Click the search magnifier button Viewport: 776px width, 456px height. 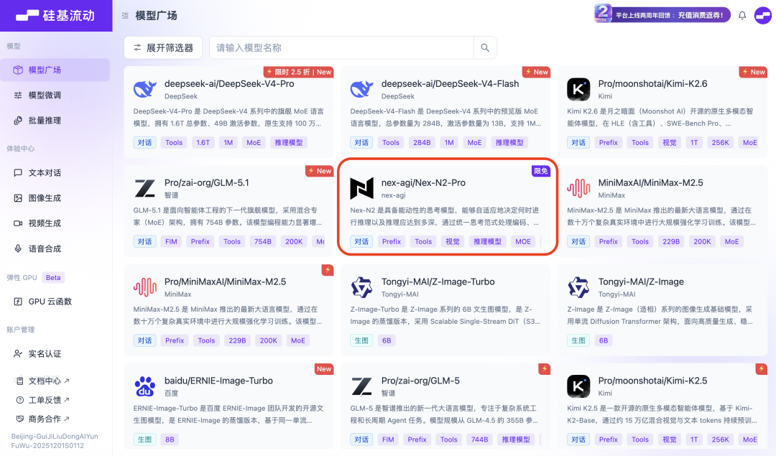[x=485, y=48]
